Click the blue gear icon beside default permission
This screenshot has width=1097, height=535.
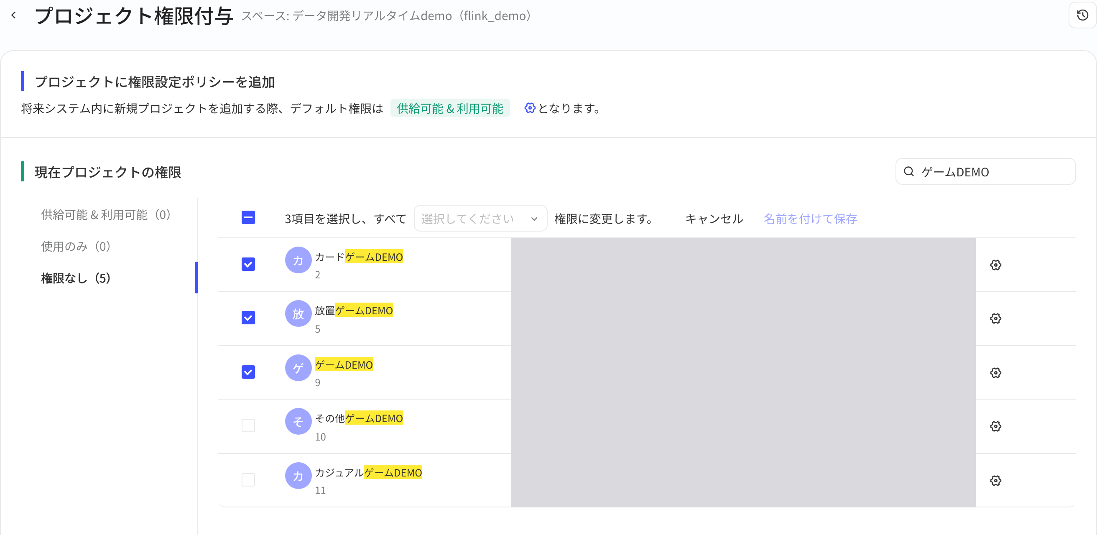pyautogui.click(x=529, y=108)
